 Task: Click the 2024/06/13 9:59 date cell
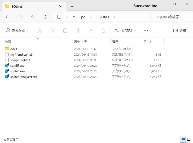click(85, 60)
